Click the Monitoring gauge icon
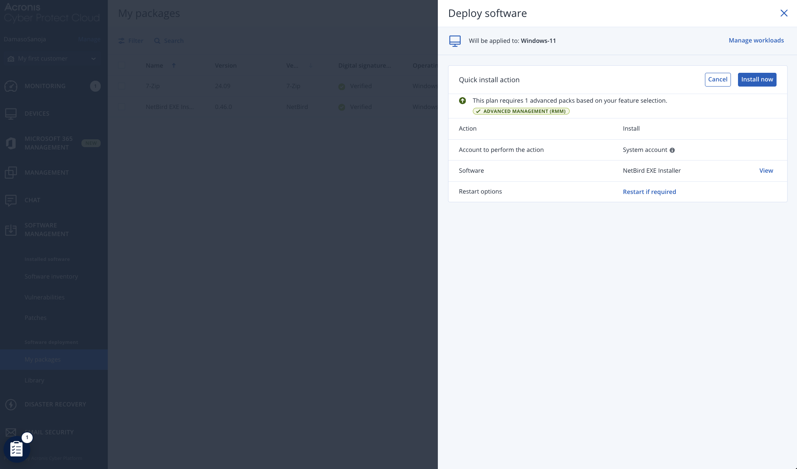This screenshot has width=797, height=469. [11, 86]
